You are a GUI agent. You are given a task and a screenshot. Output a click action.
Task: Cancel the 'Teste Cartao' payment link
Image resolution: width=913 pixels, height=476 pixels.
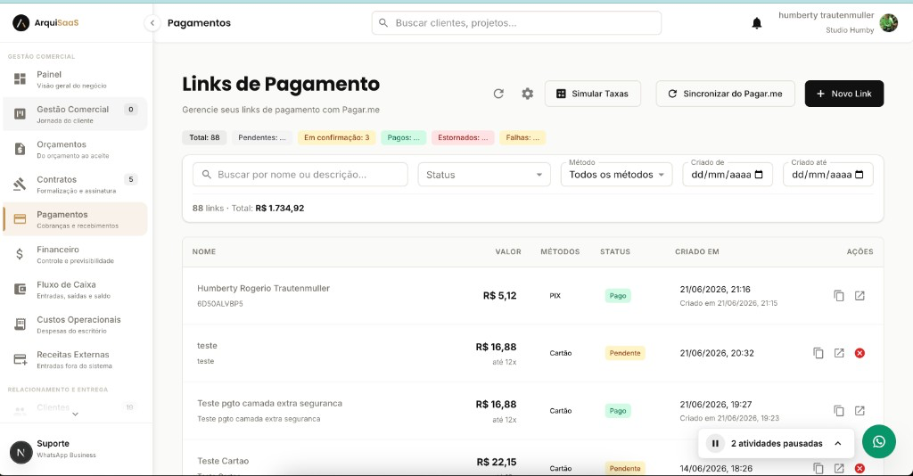860,469
